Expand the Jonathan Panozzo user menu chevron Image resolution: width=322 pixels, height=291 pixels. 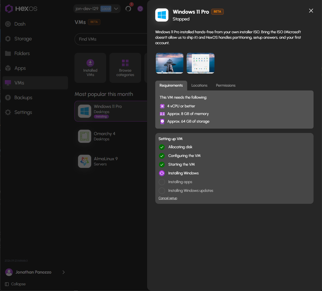[64, 272]
